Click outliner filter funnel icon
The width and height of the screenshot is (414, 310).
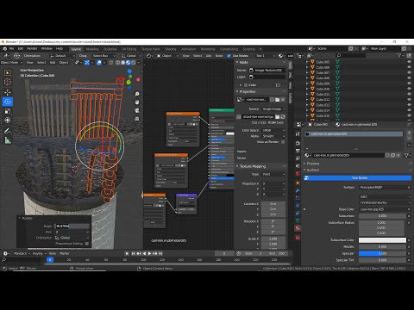[399, 56]
